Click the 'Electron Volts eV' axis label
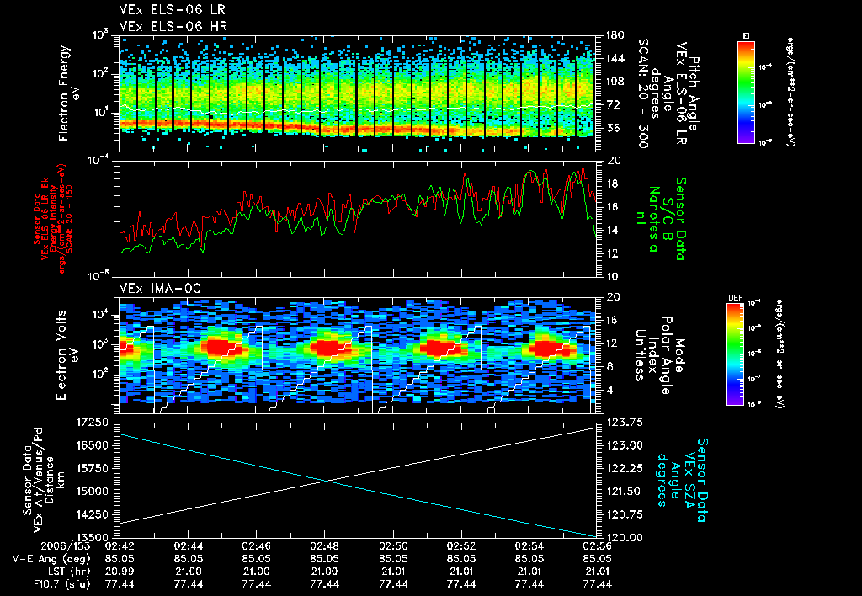 [x=67, y=355]
